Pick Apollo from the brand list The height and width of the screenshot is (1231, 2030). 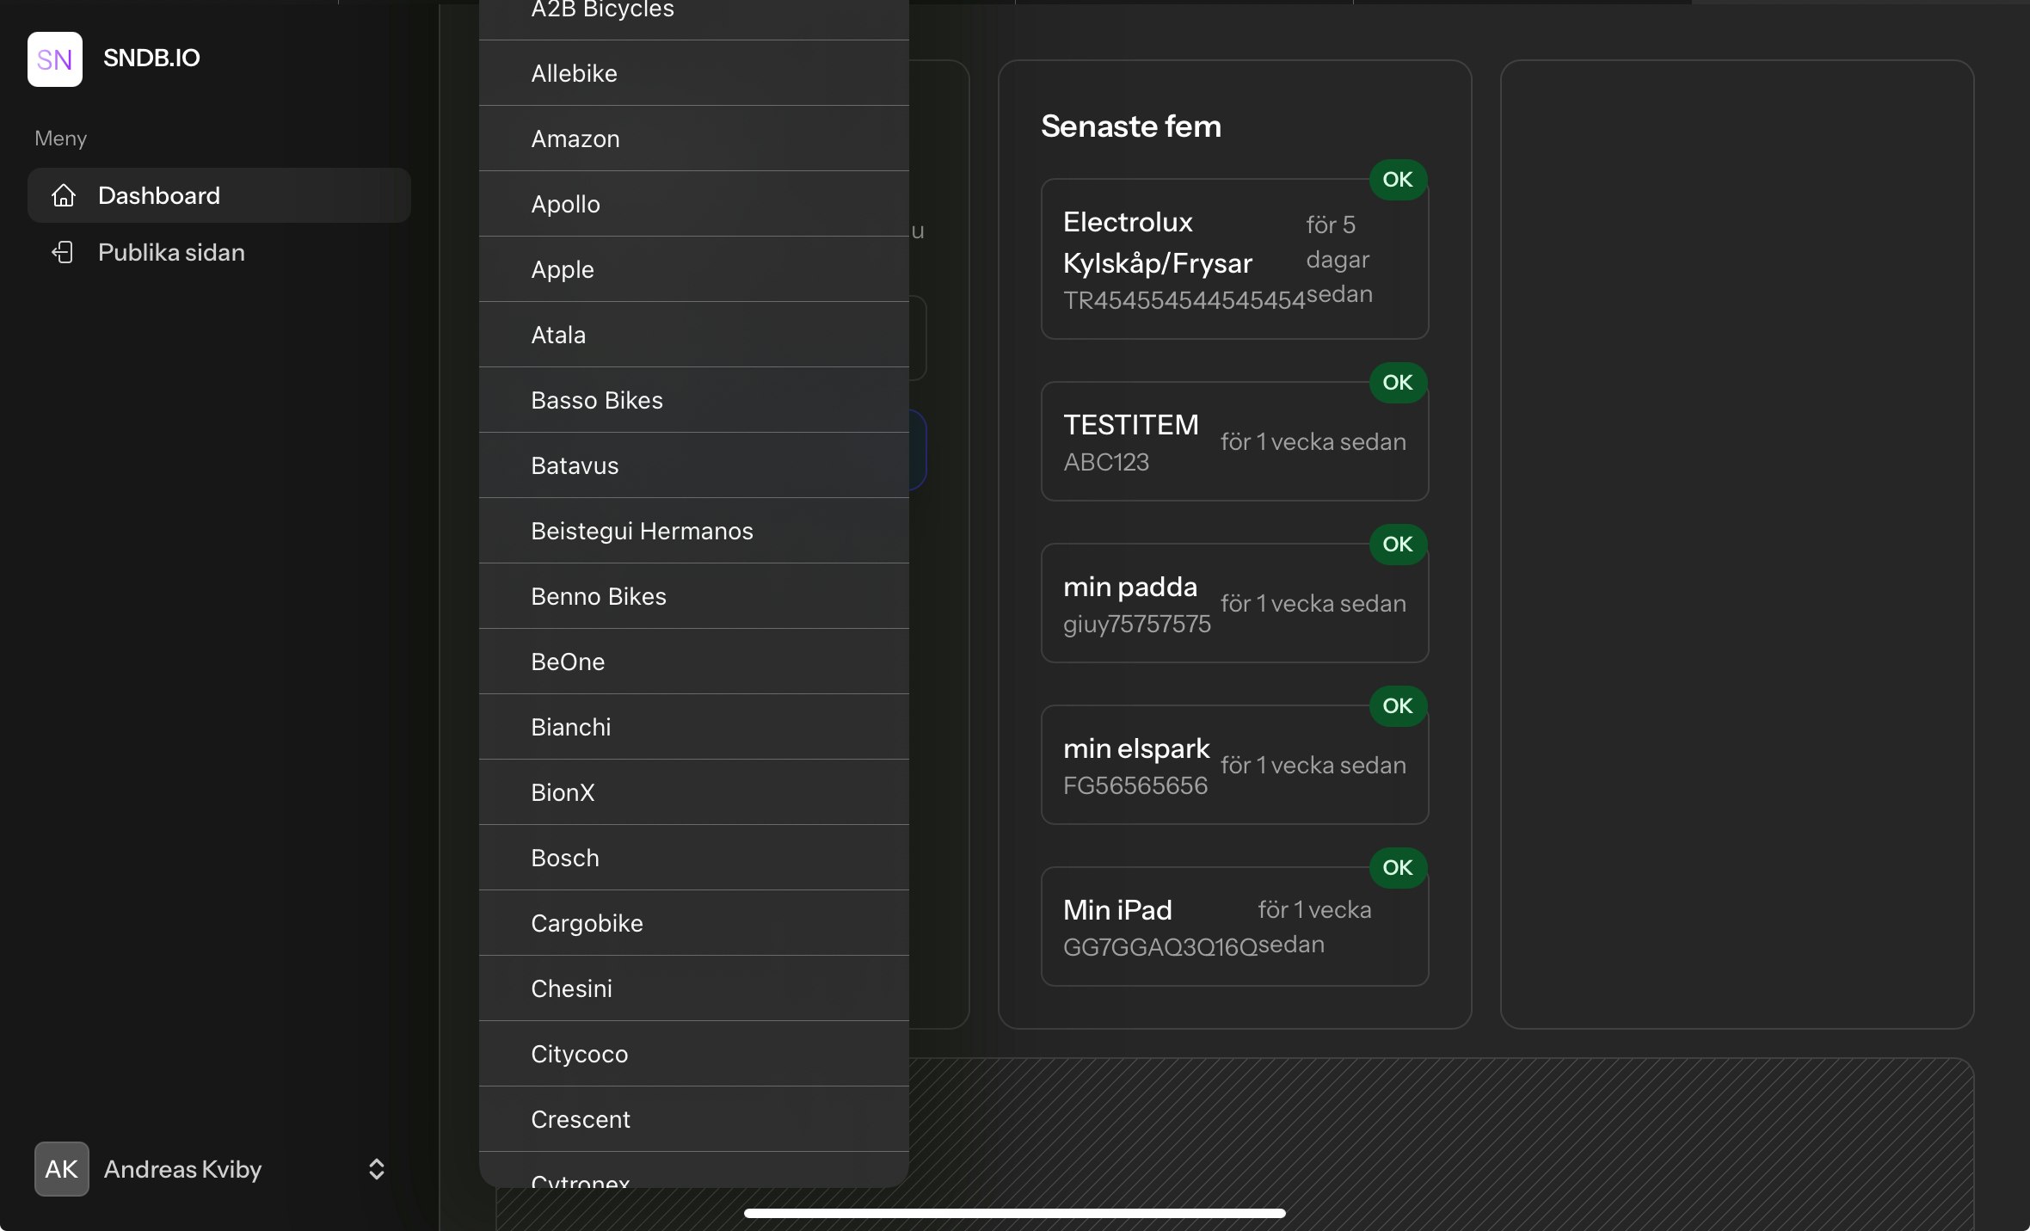pos(694,204)
